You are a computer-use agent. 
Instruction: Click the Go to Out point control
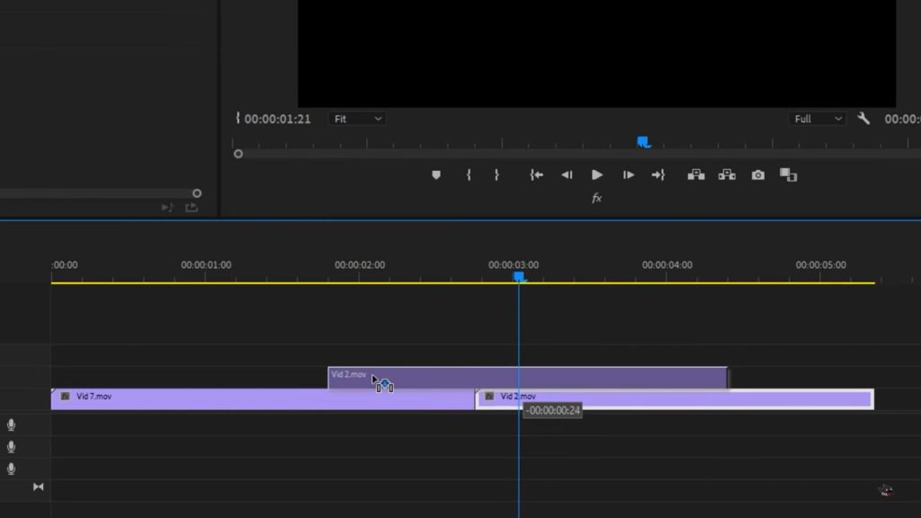[x=659, y=174]
